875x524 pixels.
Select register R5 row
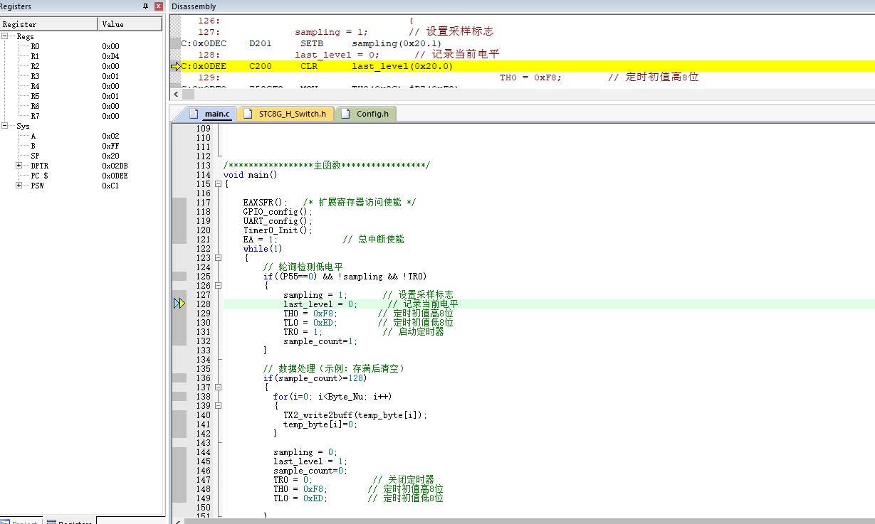tap(81, 96)
